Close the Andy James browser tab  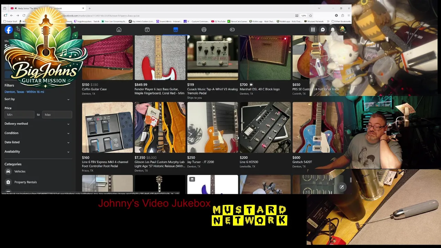(x=83, y=8)
